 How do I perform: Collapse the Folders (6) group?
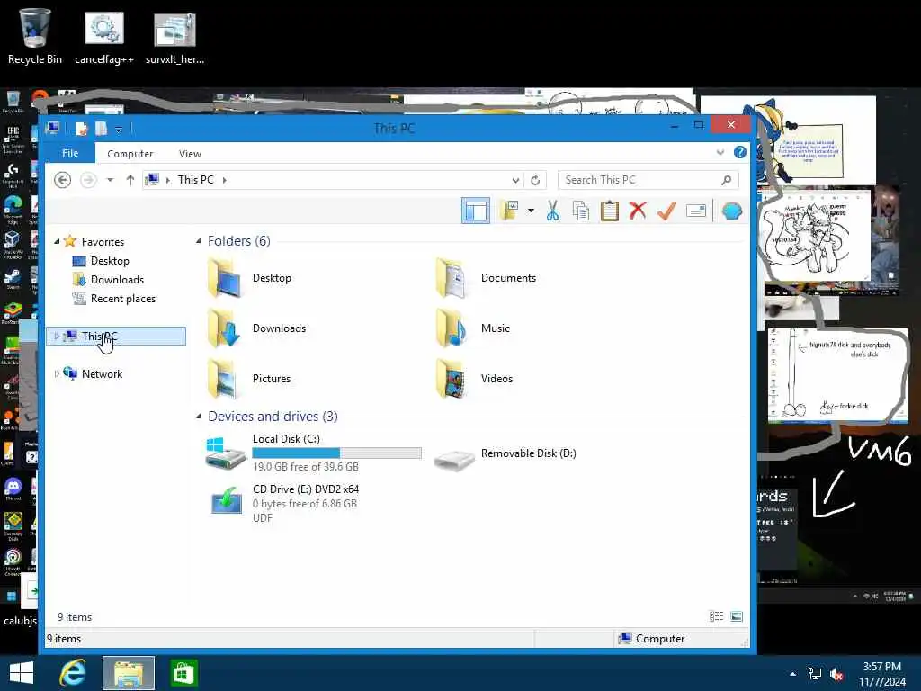199,240
